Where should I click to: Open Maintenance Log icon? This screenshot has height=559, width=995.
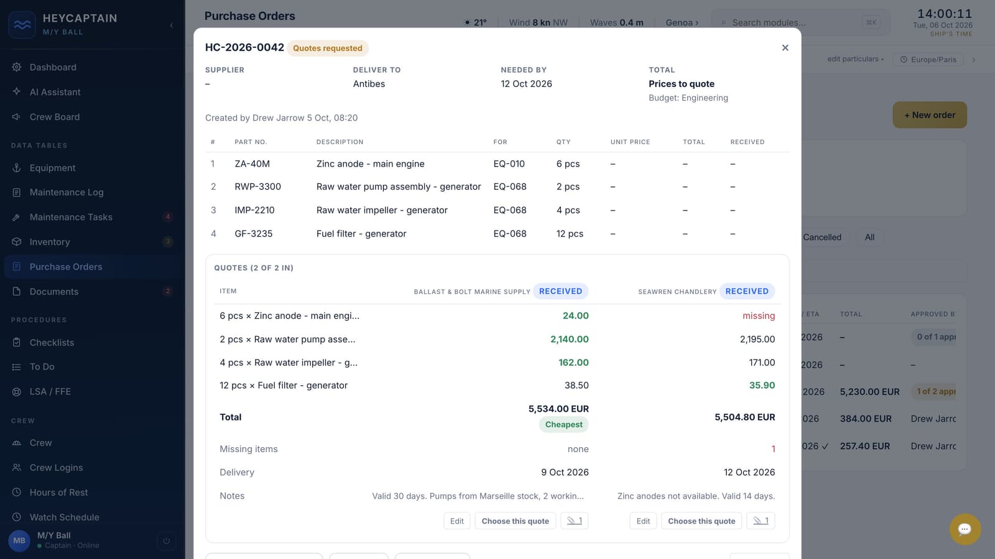tap(17, 193)
